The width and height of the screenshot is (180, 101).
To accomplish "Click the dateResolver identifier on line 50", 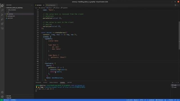I will coord(57,78).
